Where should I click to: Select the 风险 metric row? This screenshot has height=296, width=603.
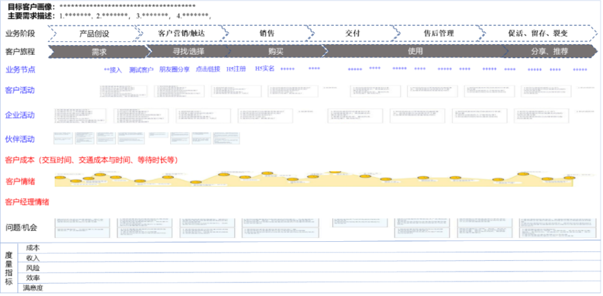(33, 268)
